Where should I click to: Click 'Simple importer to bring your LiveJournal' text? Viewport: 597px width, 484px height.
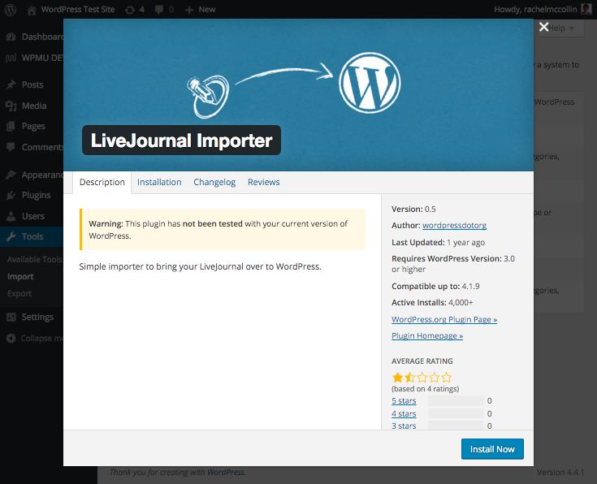[201, 266]
